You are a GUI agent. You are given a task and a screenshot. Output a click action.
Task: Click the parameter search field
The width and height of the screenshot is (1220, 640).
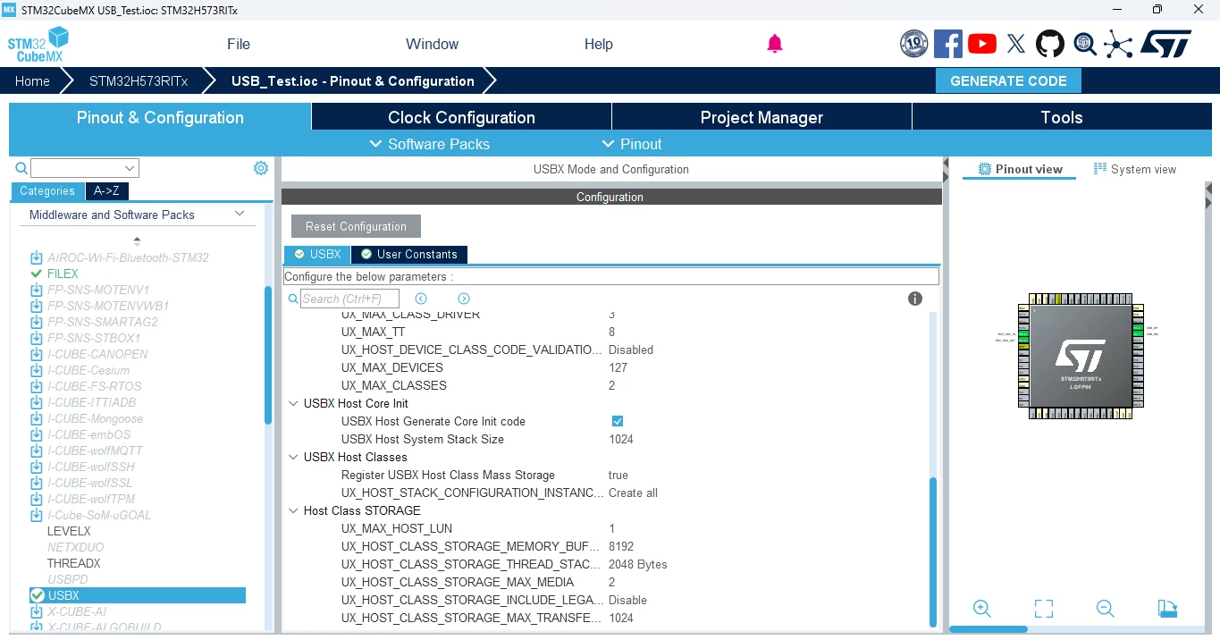point(349,299)
